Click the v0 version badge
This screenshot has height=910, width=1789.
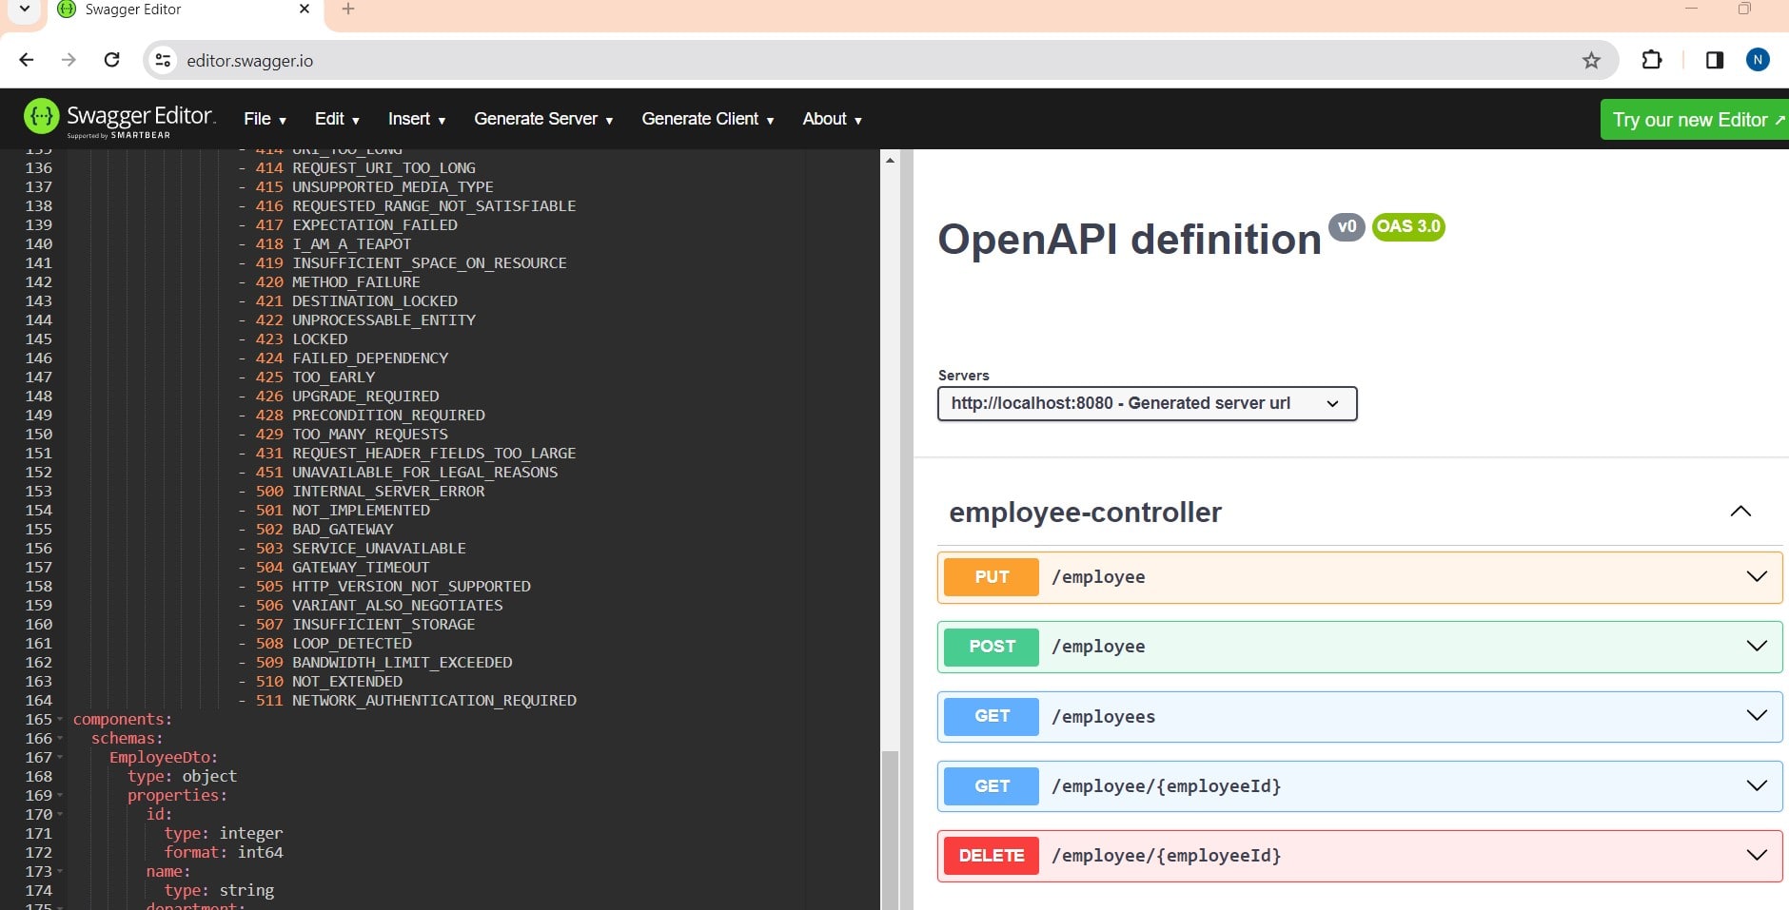pos(1347,226)
